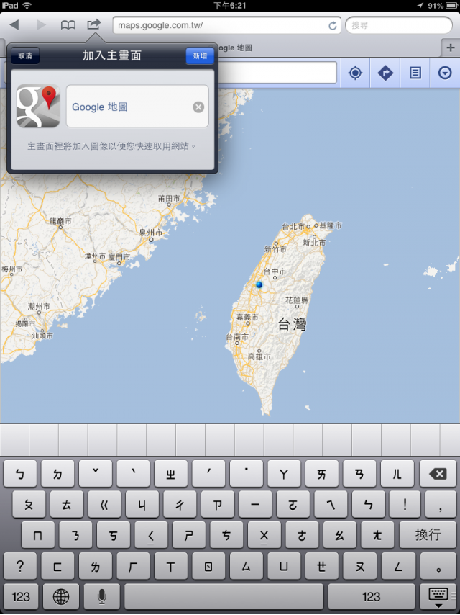
Task: Tap the ㄦ key
Action: click(397, 474)
